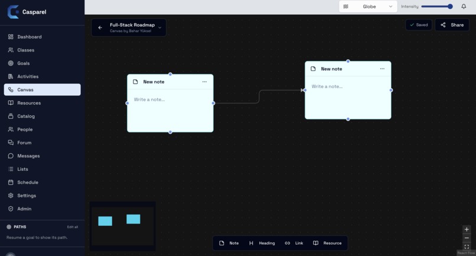Click the Saved status button

click(x=419, y=25)
